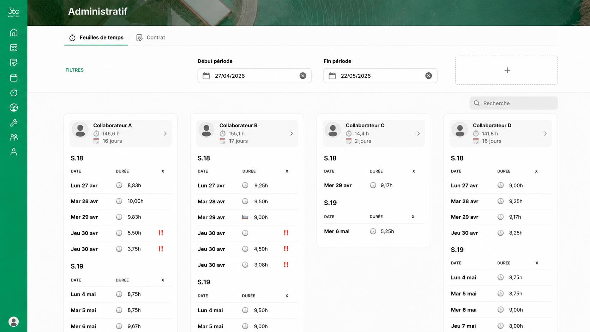
Task: Select Collaborateur C Mer 6 mai row
Action: pyautogui.click(x=374, y=231)
